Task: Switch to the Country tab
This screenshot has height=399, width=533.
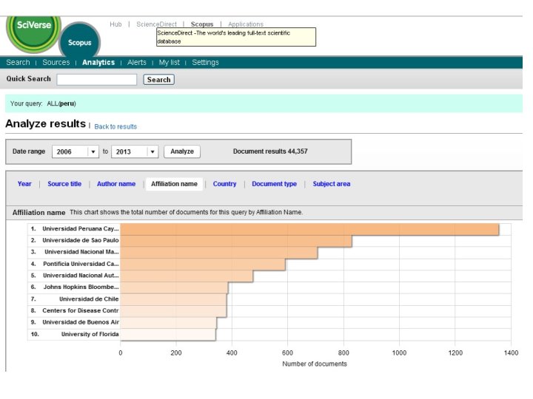Action: tap(224, 184)
